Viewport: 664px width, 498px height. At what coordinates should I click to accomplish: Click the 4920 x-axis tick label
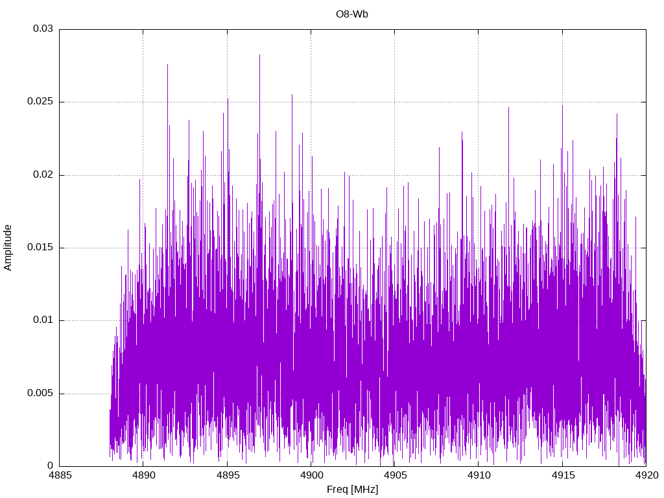(x=646, y=475)
